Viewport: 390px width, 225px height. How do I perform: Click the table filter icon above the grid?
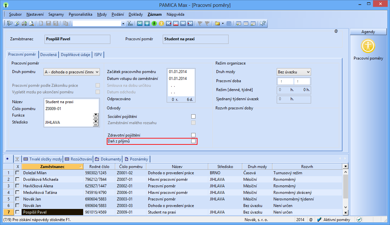click(17, 159)
